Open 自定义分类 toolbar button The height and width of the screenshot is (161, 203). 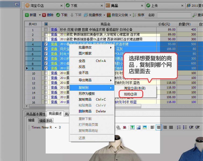117,15
